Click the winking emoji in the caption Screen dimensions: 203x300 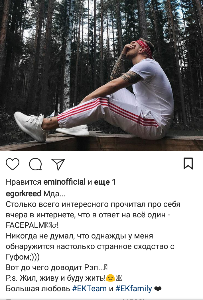pyautogui.click(x=110, y=278)
